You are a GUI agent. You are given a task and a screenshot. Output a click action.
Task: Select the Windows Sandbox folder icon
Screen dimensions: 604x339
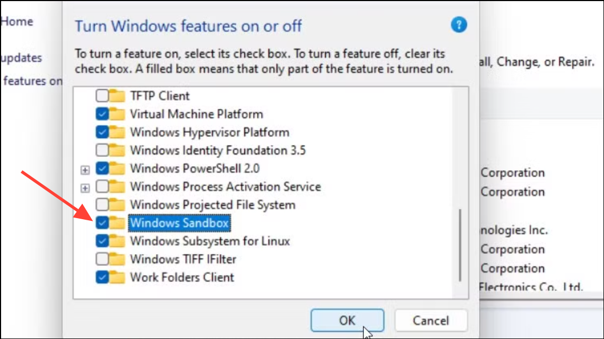(x=117, y=223)
